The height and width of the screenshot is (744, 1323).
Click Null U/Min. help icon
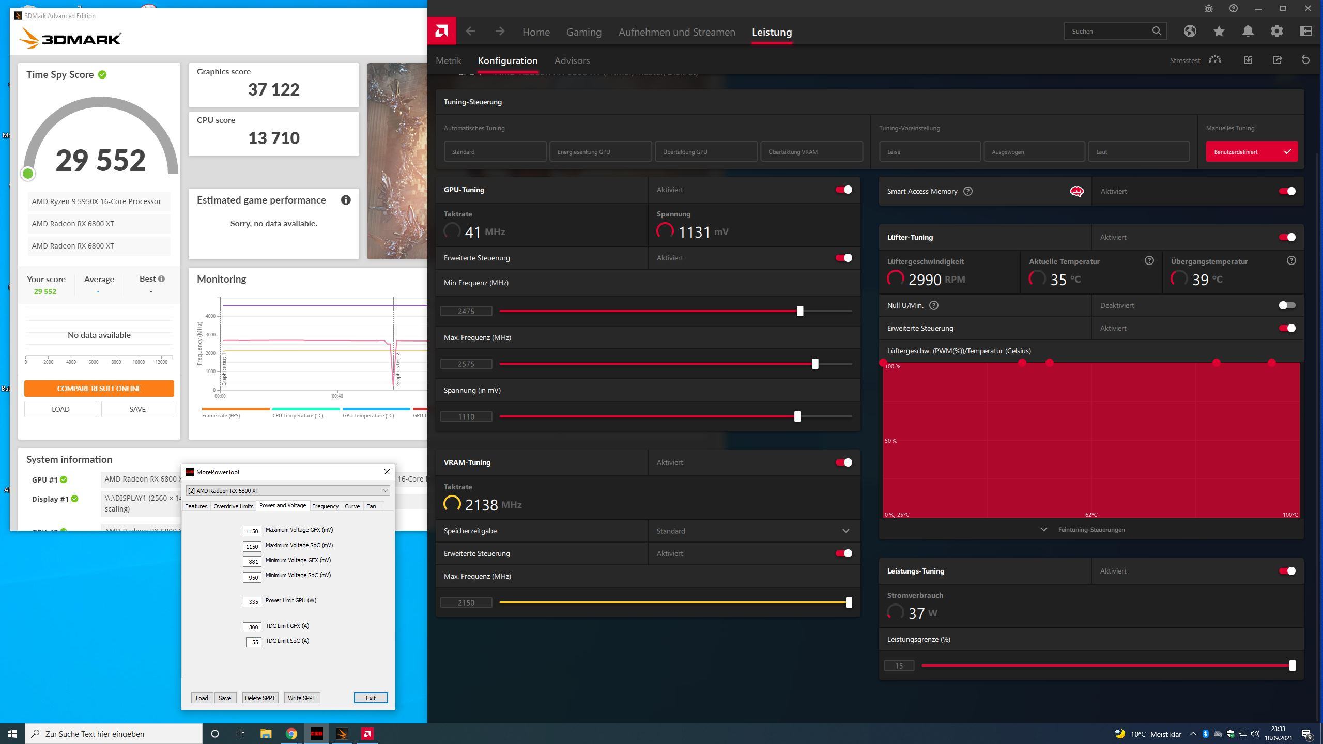coord(934,305)
